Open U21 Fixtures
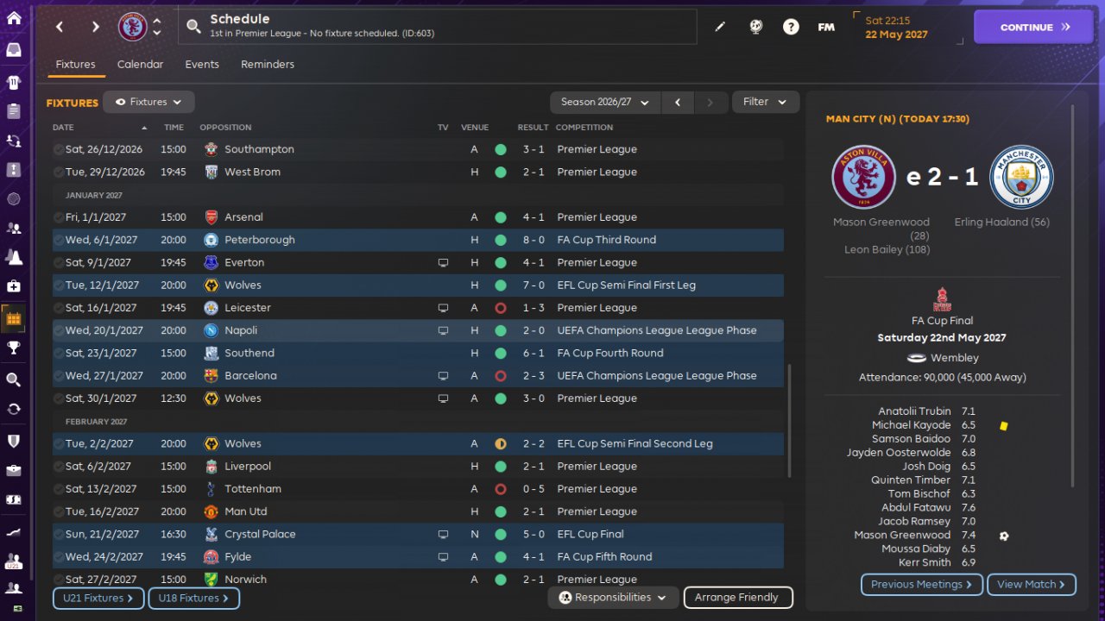Viewport: 1105px width, 621px height. [x=98, y=598]
